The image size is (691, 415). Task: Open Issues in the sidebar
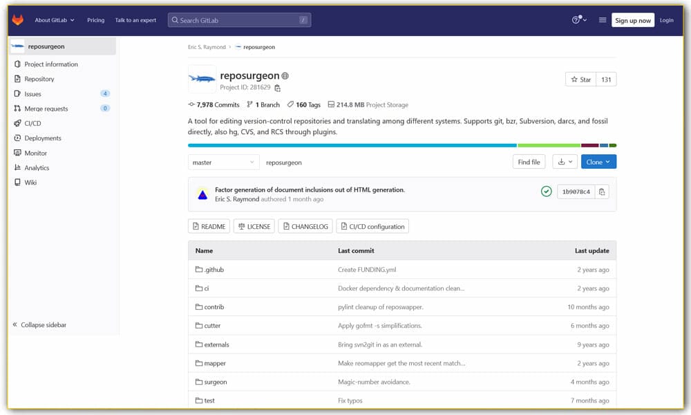(x=33, y=93)
